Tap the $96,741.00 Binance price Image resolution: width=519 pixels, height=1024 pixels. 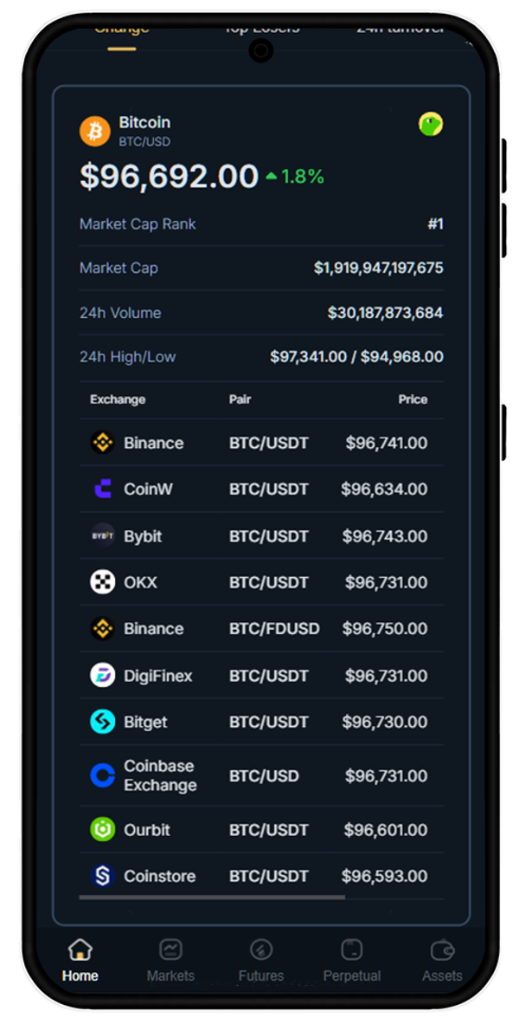pos(386,443)
